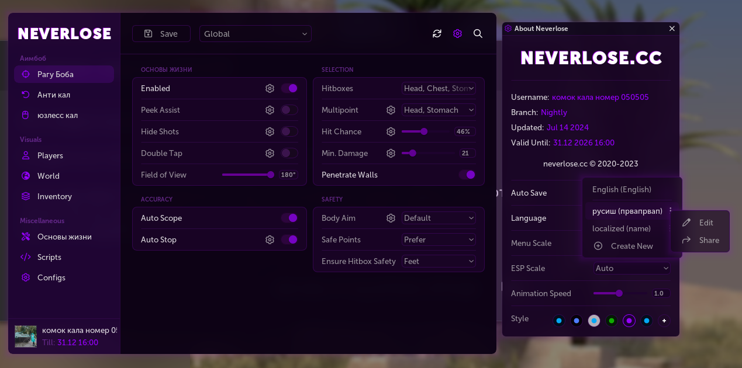Click the Players person icon in sidebar
742x368 pixels.
click(x=26, y=155)
